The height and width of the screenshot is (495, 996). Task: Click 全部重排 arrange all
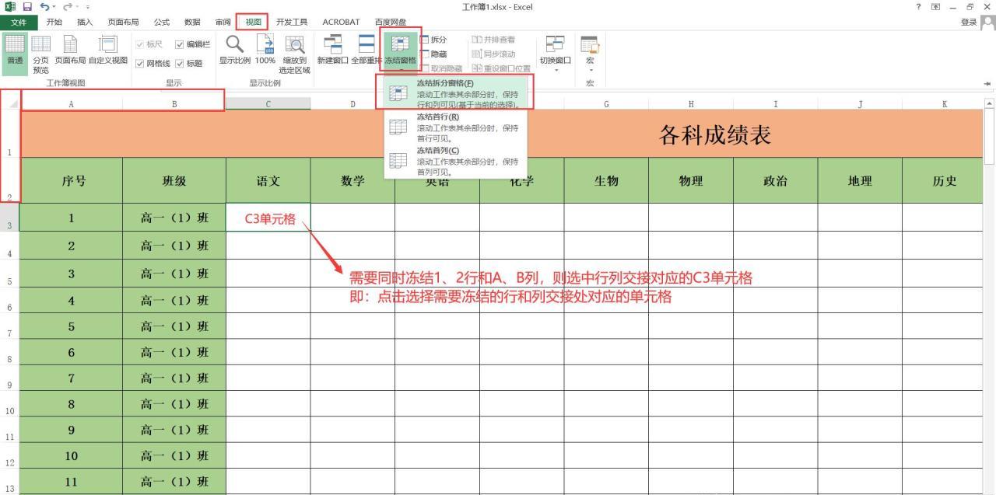click(366, 51)
